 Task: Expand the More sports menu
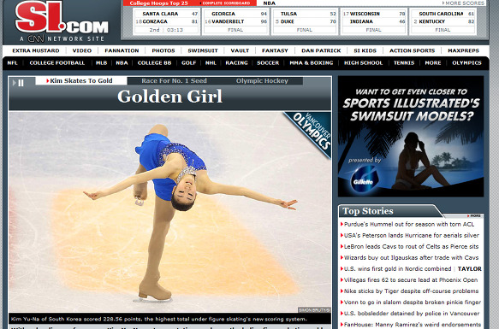[433, 63]
